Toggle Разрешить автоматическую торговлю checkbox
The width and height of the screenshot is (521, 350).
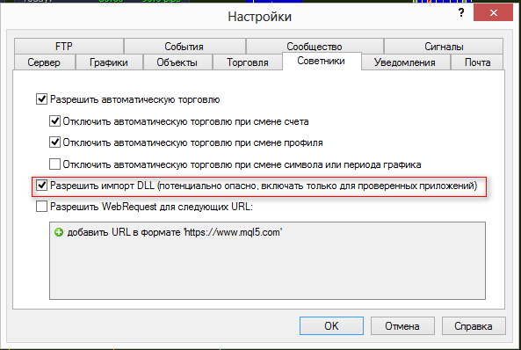pyautogui.click(x=41, y=99)
